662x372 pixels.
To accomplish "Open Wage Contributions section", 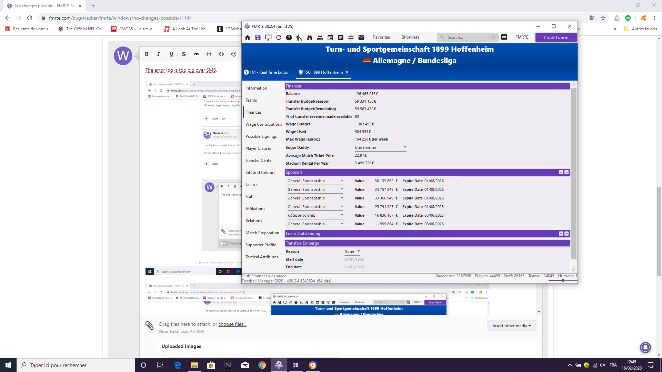I will tap(264, 124).
